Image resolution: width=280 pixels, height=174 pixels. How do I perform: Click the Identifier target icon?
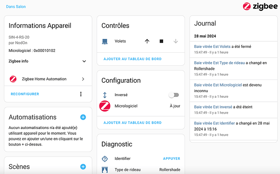click(x=105, y=159)
